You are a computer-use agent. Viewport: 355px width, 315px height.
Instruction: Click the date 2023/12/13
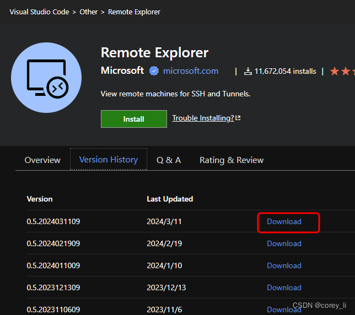tap(166, 287)
